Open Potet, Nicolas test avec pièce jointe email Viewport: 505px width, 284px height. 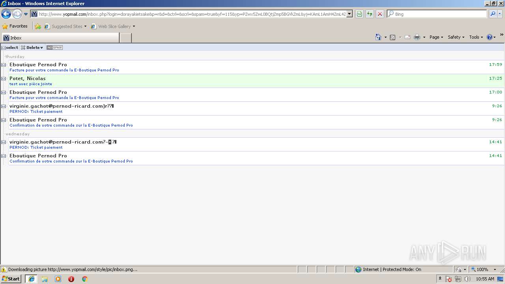click(x=256, y=81)
